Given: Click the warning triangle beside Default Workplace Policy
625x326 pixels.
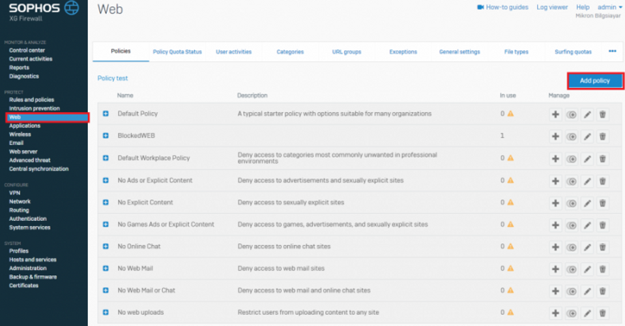Looking at the screenshot, I should [511, 158].
